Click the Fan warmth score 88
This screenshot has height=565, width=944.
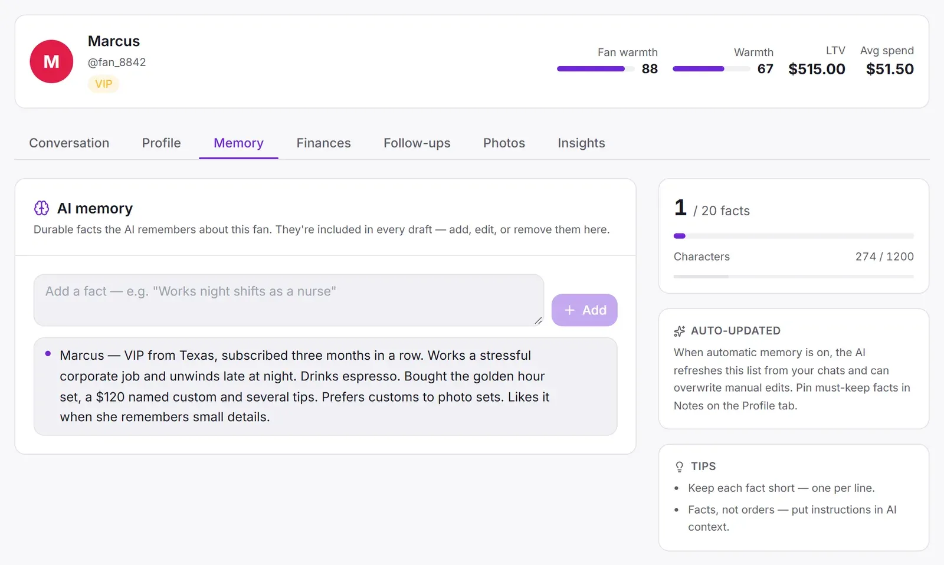pos(650,69)
